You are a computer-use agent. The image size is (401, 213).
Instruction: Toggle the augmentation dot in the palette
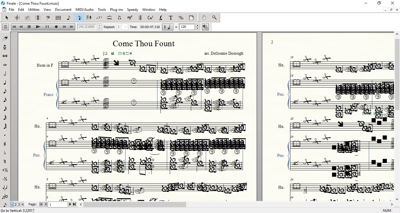[5, 135]
